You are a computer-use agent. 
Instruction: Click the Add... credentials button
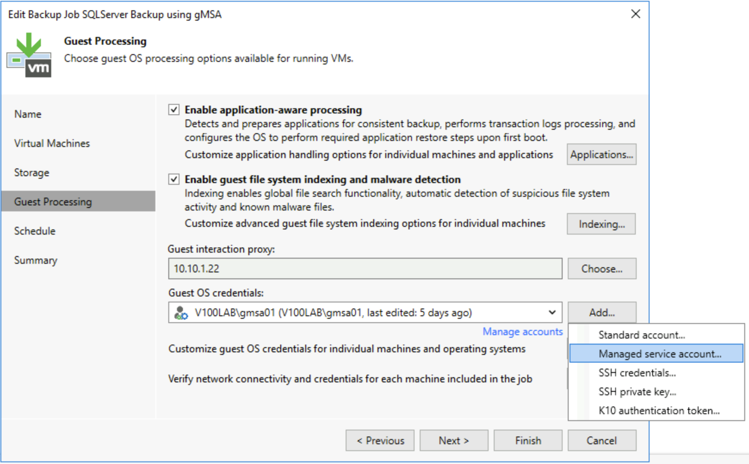pos(602,313)
